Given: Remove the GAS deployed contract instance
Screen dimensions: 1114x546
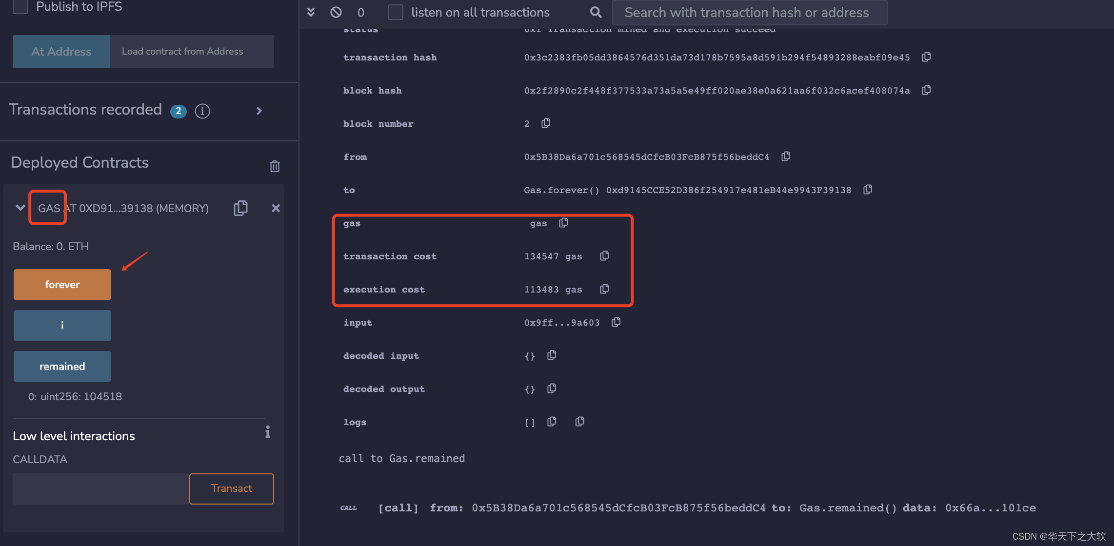Looking at the screenshot, I should point(276,208).
